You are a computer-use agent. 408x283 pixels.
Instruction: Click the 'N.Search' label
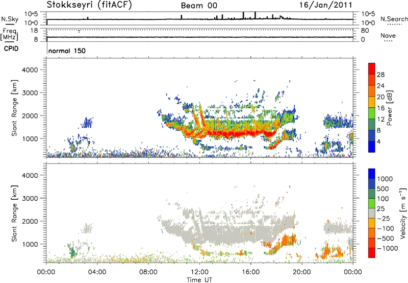coord(394,19)
